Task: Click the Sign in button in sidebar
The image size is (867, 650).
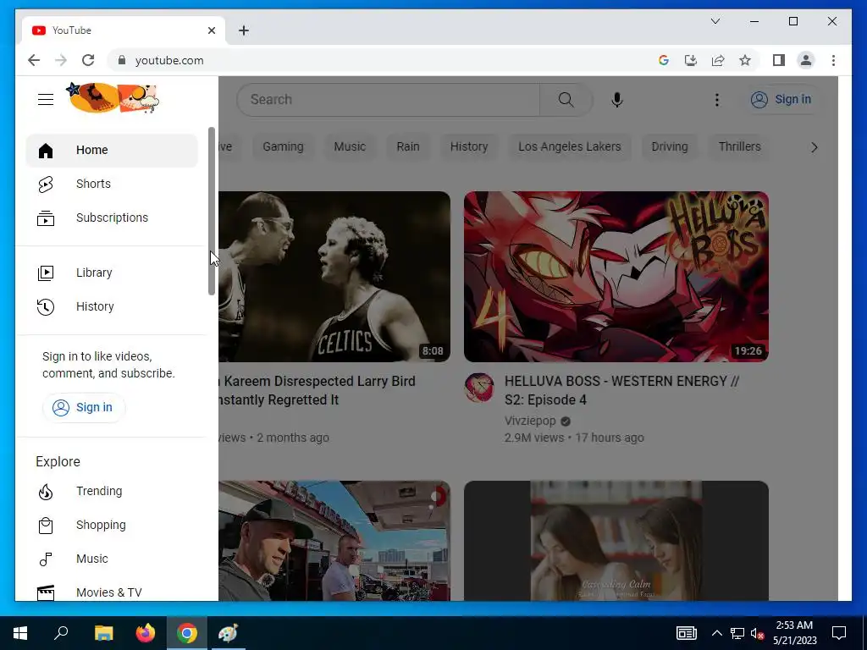Action: coord(84,407)
